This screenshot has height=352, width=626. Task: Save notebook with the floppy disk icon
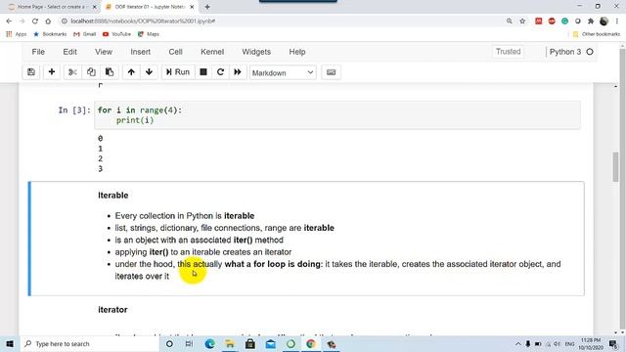31,72
